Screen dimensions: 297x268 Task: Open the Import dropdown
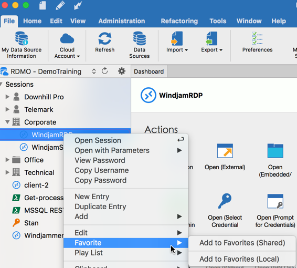coord(177,42)
